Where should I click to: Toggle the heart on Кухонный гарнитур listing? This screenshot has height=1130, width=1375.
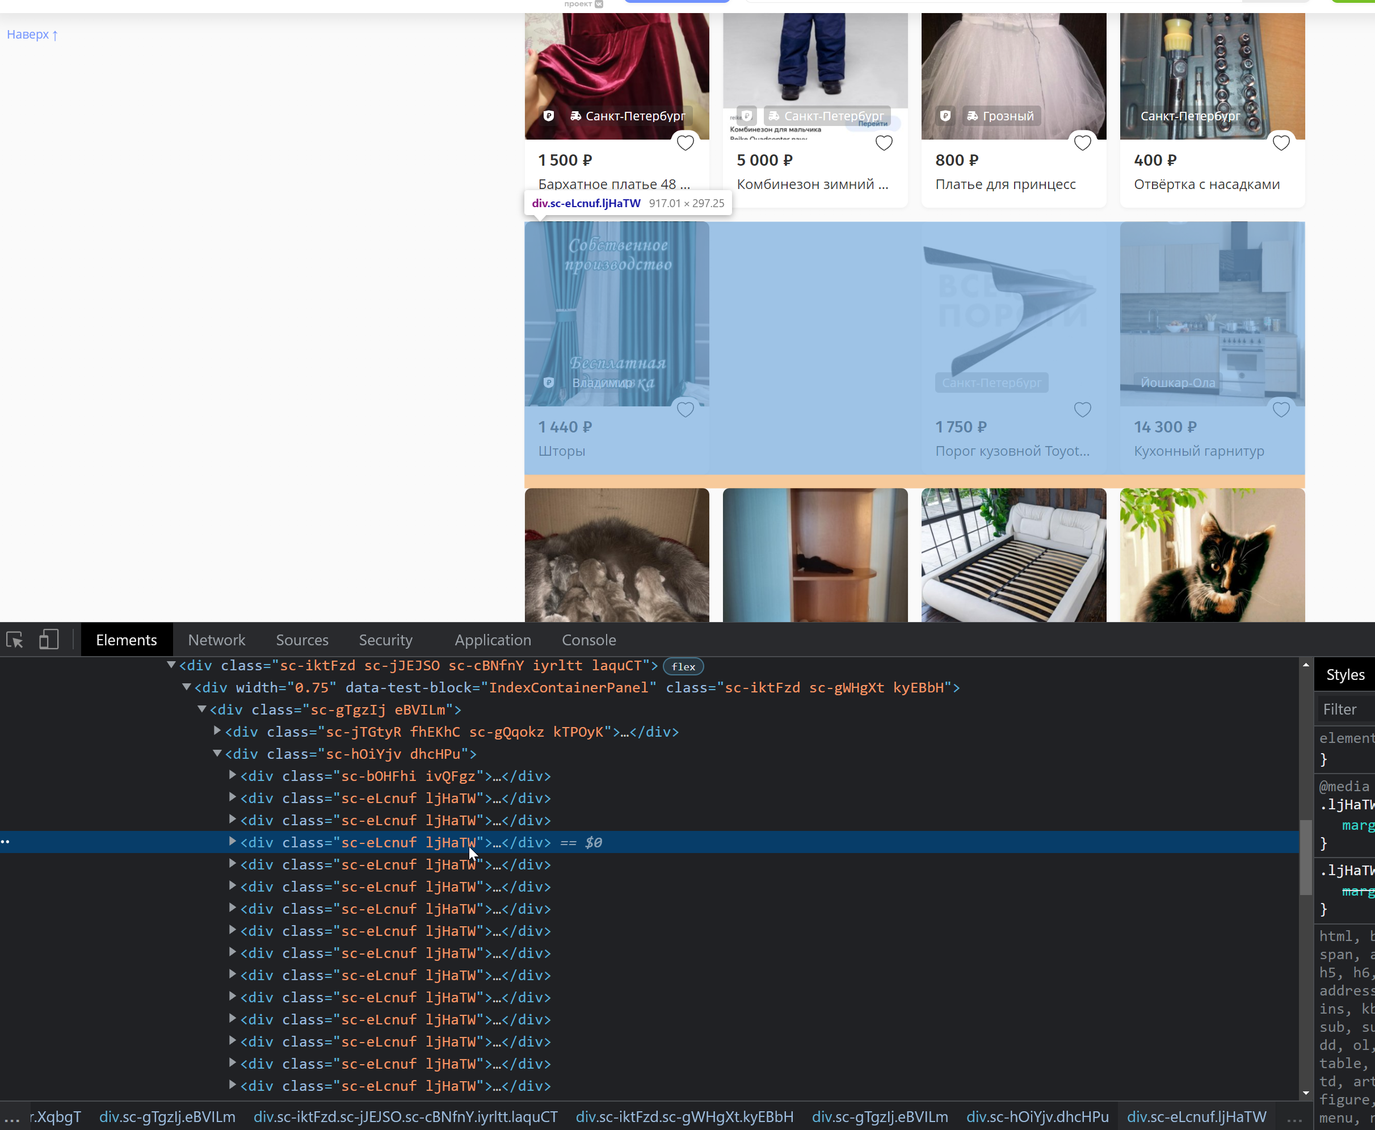coord(1281,409)
